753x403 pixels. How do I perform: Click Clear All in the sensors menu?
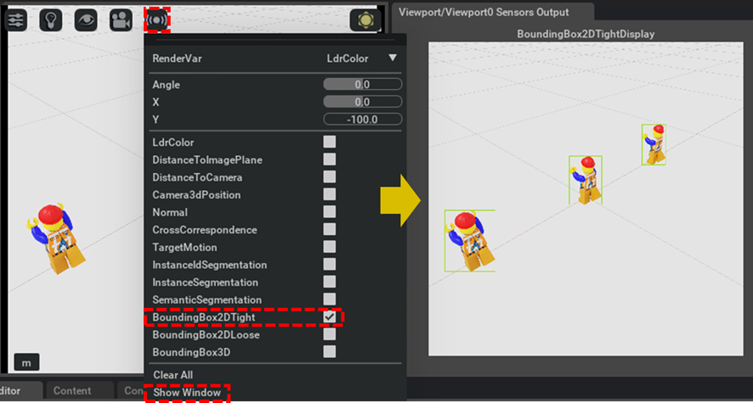click(x=173, y=375)
